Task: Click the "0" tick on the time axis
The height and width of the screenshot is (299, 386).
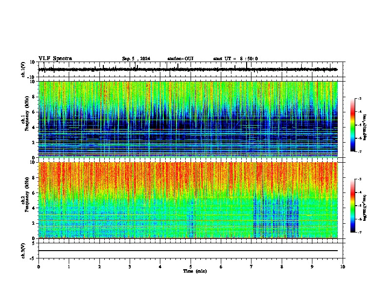Action: [x=39, y=267]
